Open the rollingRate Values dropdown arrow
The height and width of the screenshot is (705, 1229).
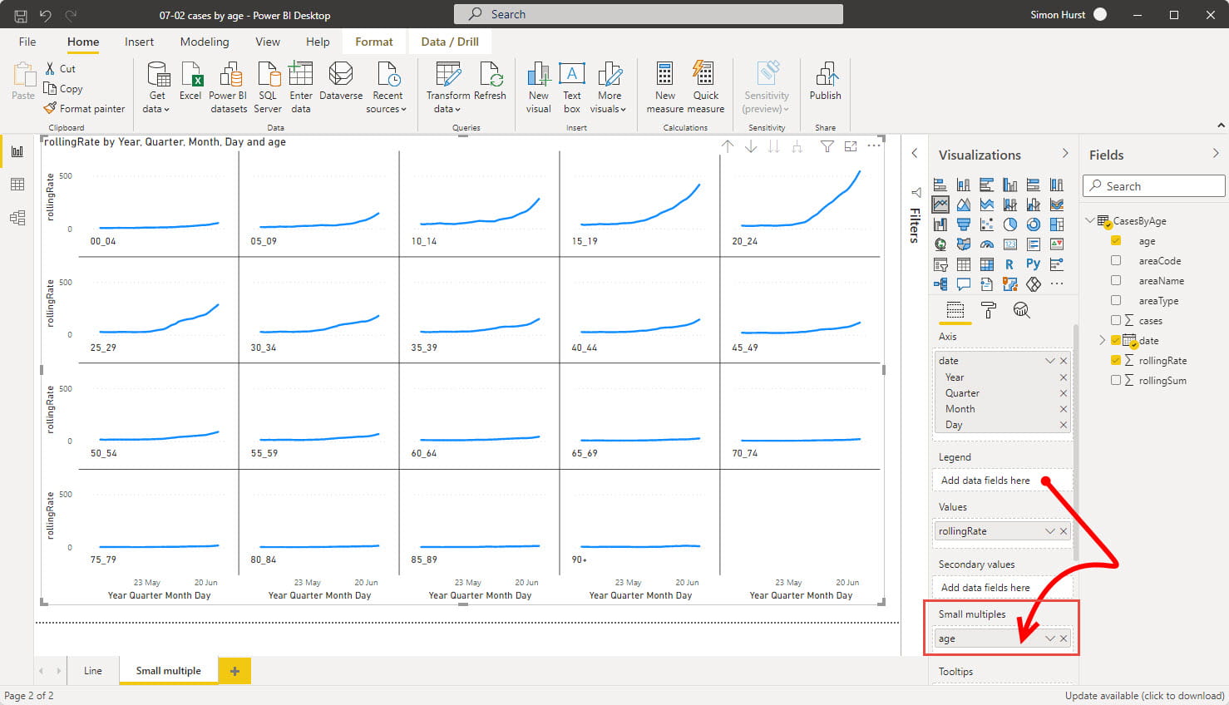pyautogui.click(x=1049, y=531)
